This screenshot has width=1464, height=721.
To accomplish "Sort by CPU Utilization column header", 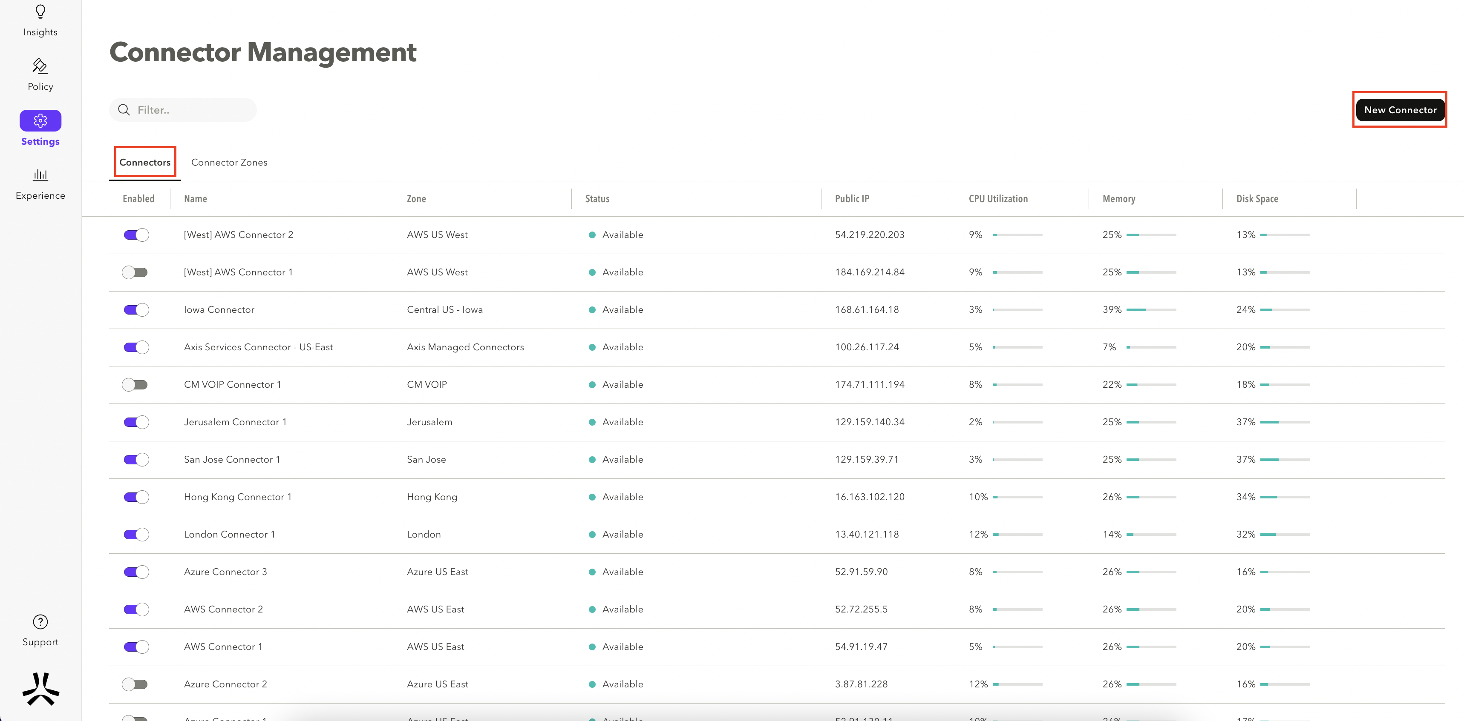I will (x=998, y=199).
